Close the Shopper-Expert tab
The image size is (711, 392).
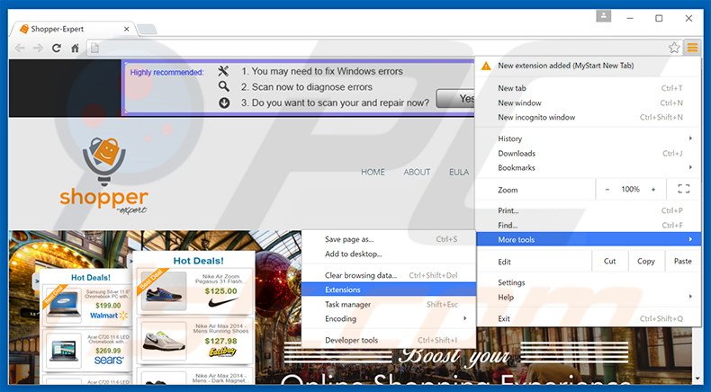click(127, 29)
